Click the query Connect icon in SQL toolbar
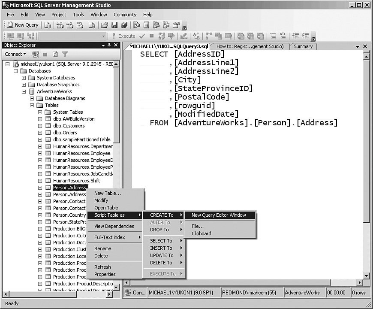373x309 pixels. click(x=11, y=36)
